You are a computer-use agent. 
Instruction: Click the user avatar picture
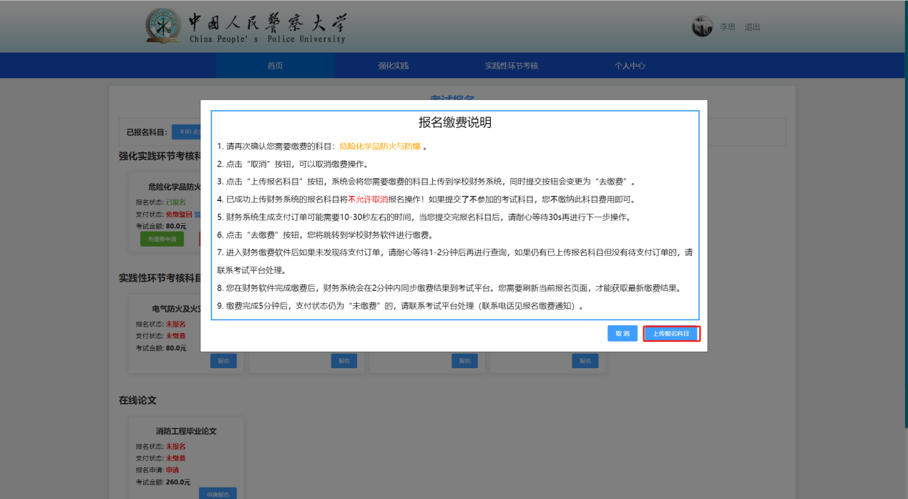[x=702, y=26]
